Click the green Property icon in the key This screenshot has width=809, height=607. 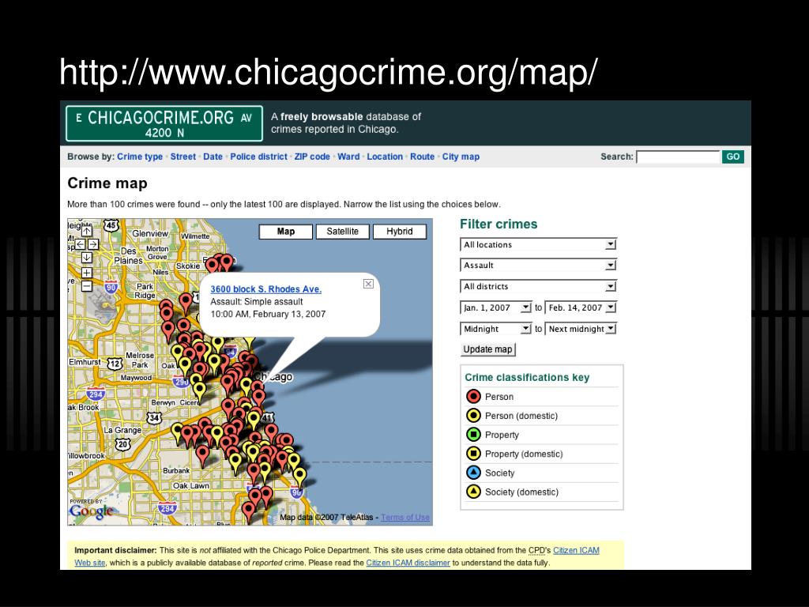(473, 435)
